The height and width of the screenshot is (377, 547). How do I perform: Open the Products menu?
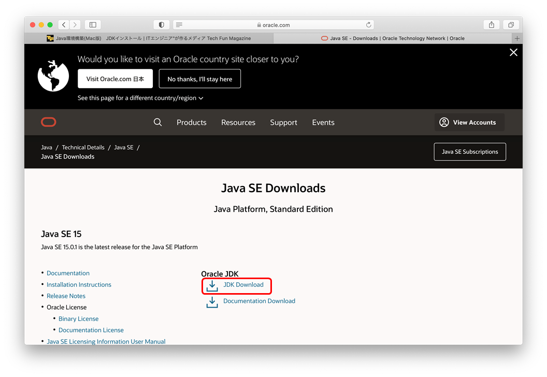click(192, 122)
